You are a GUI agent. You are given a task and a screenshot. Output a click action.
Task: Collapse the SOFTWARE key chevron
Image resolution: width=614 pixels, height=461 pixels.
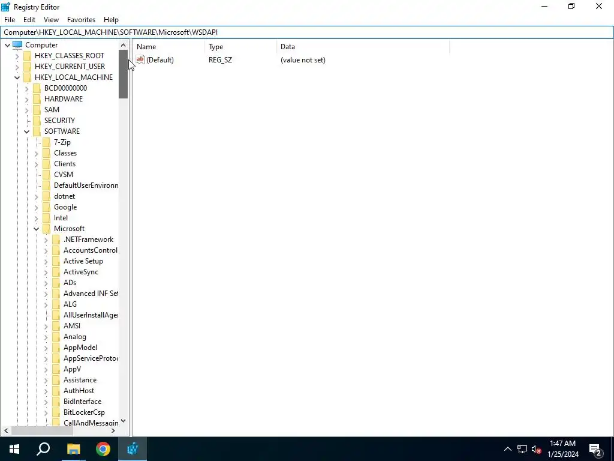click(26, 131)
